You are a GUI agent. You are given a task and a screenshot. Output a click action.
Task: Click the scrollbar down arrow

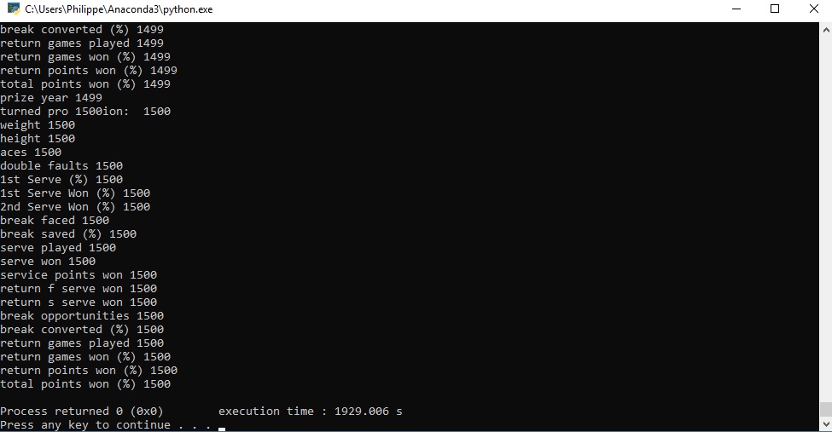(826, 424)
